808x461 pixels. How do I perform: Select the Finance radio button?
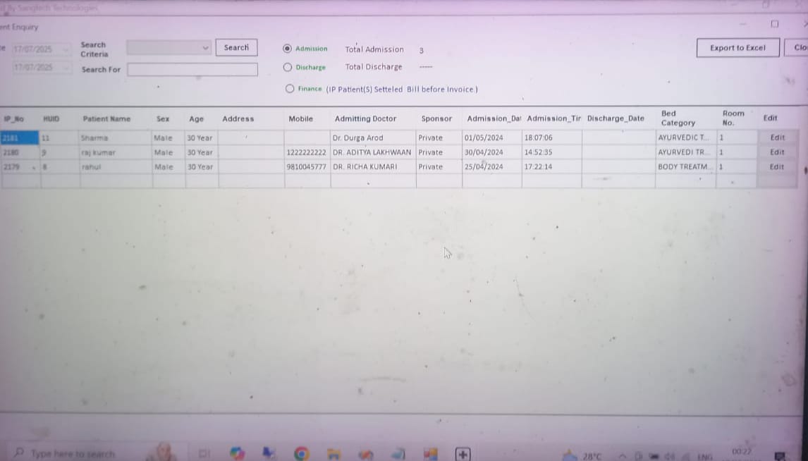pos(290,89)
